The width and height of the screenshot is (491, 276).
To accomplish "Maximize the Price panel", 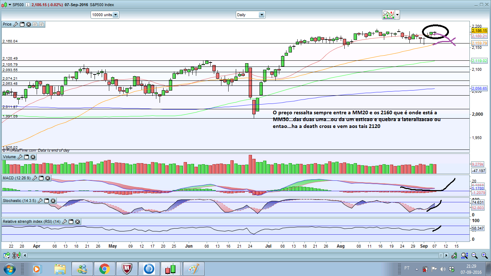I will (22, 24).
